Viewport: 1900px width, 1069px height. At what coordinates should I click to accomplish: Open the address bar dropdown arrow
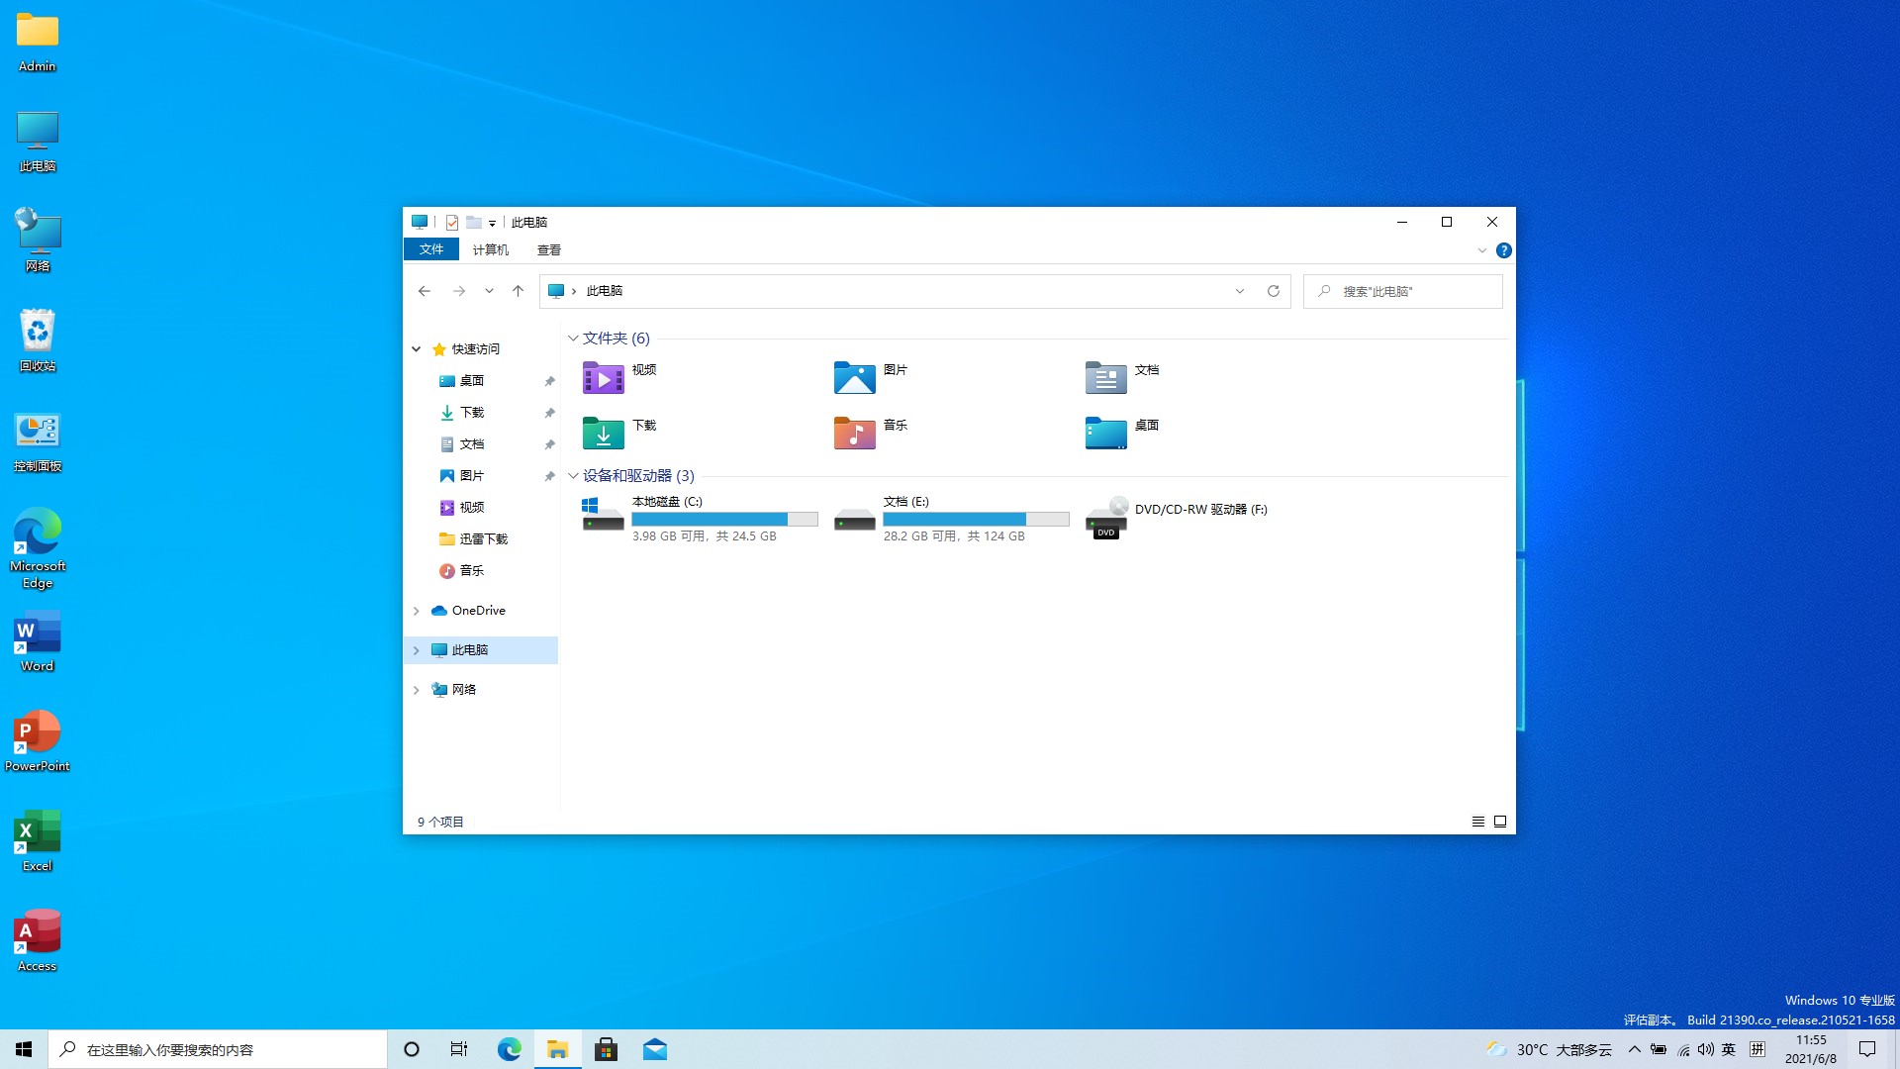click(x=1240, y=290)
